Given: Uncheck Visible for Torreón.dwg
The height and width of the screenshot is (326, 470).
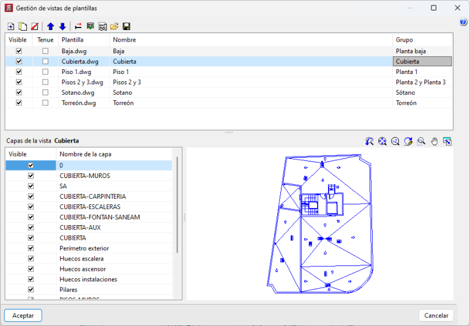Looking at the screenshot, I should coord(19,103).
